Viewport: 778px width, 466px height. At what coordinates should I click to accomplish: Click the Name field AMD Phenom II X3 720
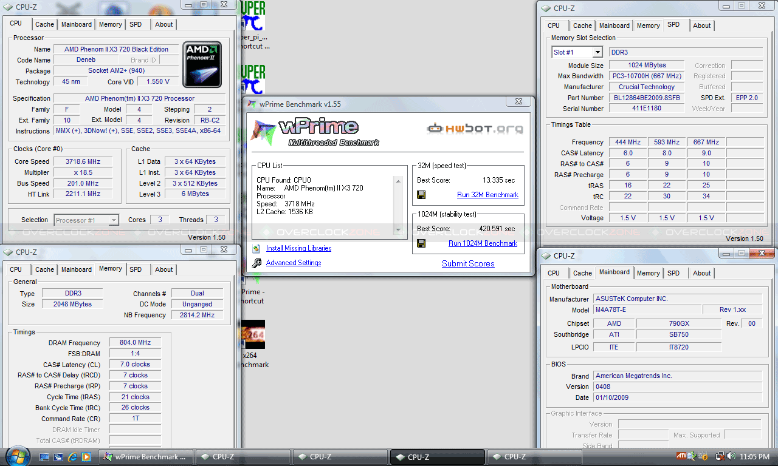click(115, 49)
